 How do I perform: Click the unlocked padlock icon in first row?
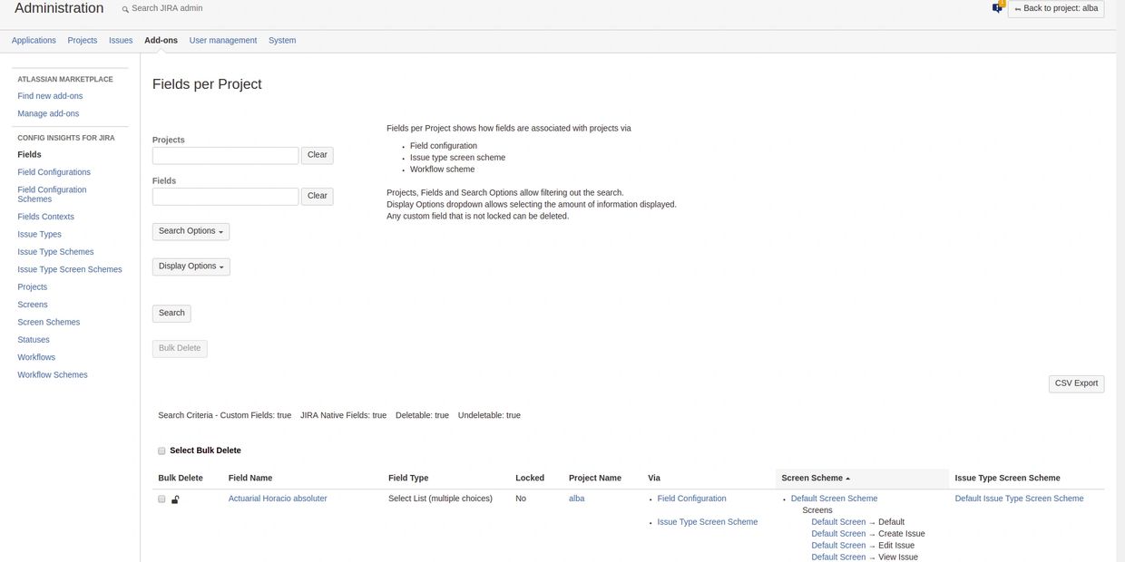[x=175, y=499]
